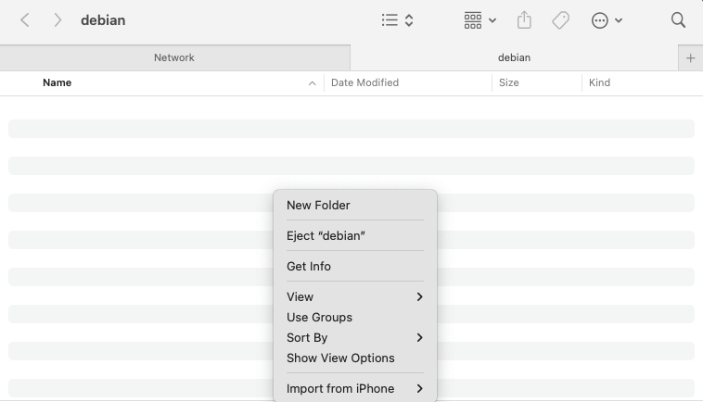
Task: Sort by Date Modified column
Action: [x=365, y=82]
